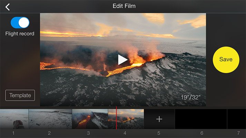Add a new clip with the plus icon

click(159, 119)
